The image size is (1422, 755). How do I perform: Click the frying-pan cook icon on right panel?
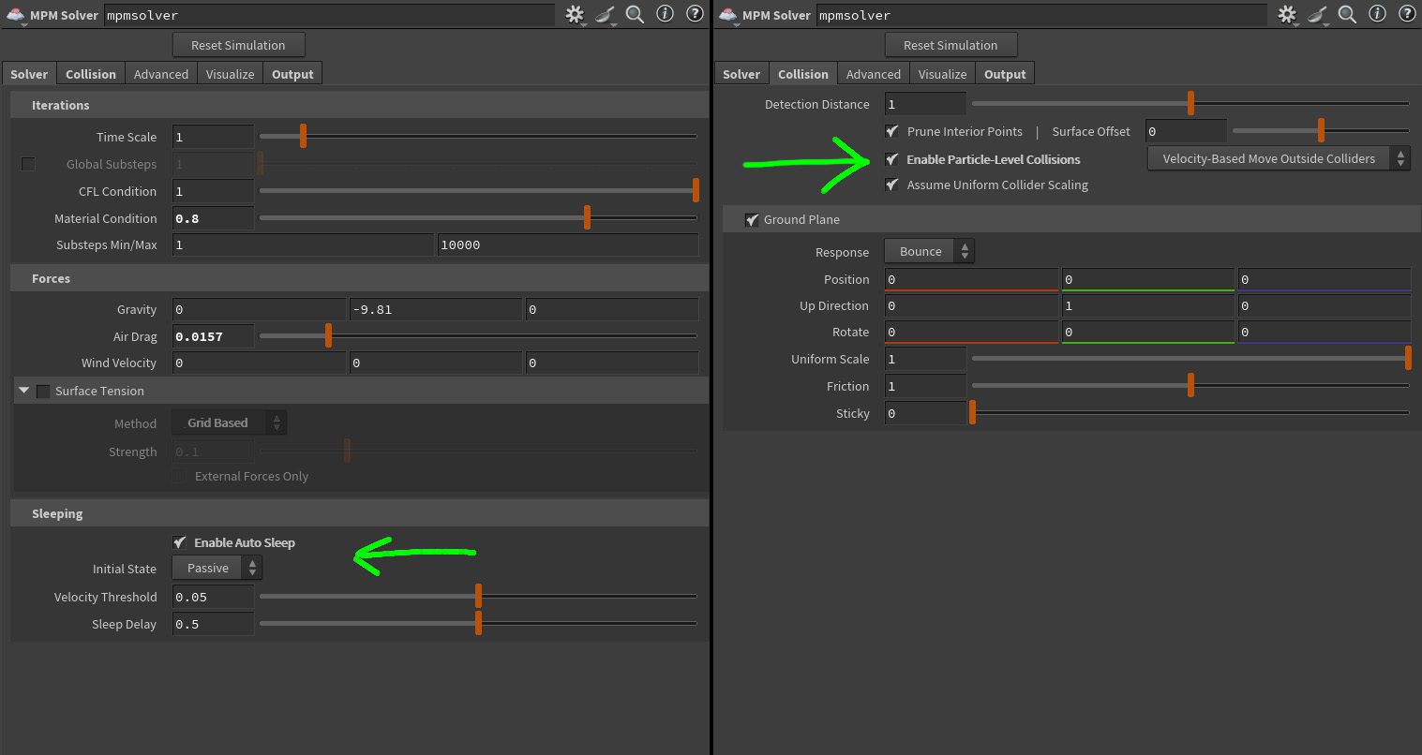tap(1317, 14)
